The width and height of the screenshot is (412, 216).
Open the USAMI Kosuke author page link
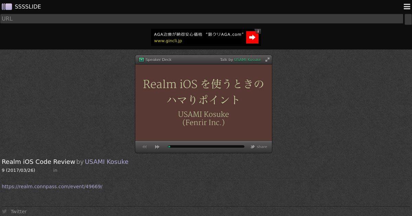tap(106, 162)
